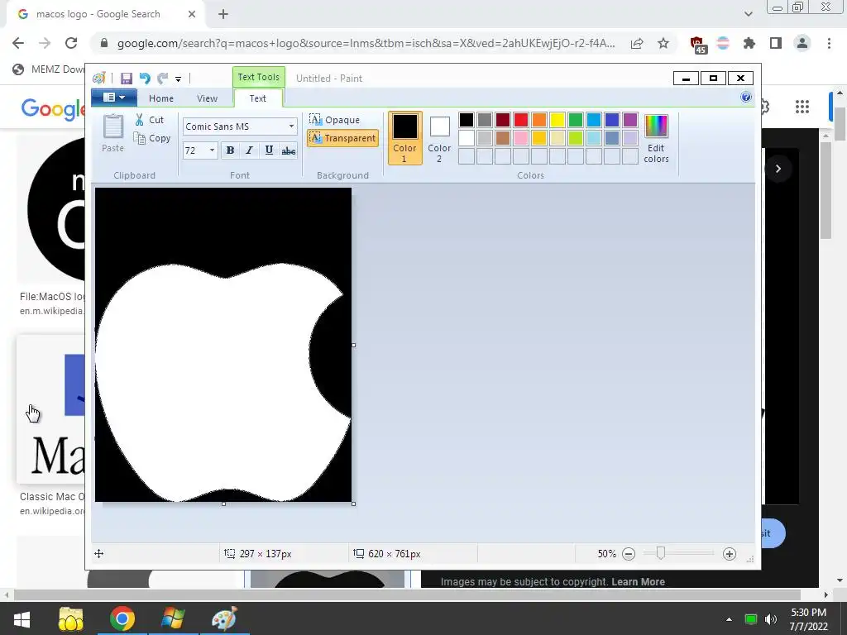Expand the font size 72 dropdown
Screen dimensions: 847x635
pyautogui.click(x=213, y=150)
